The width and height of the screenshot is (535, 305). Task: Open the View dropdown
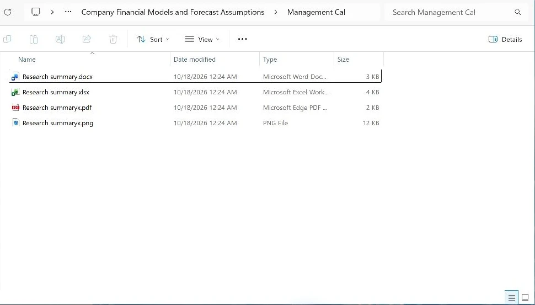pos(202,39)
